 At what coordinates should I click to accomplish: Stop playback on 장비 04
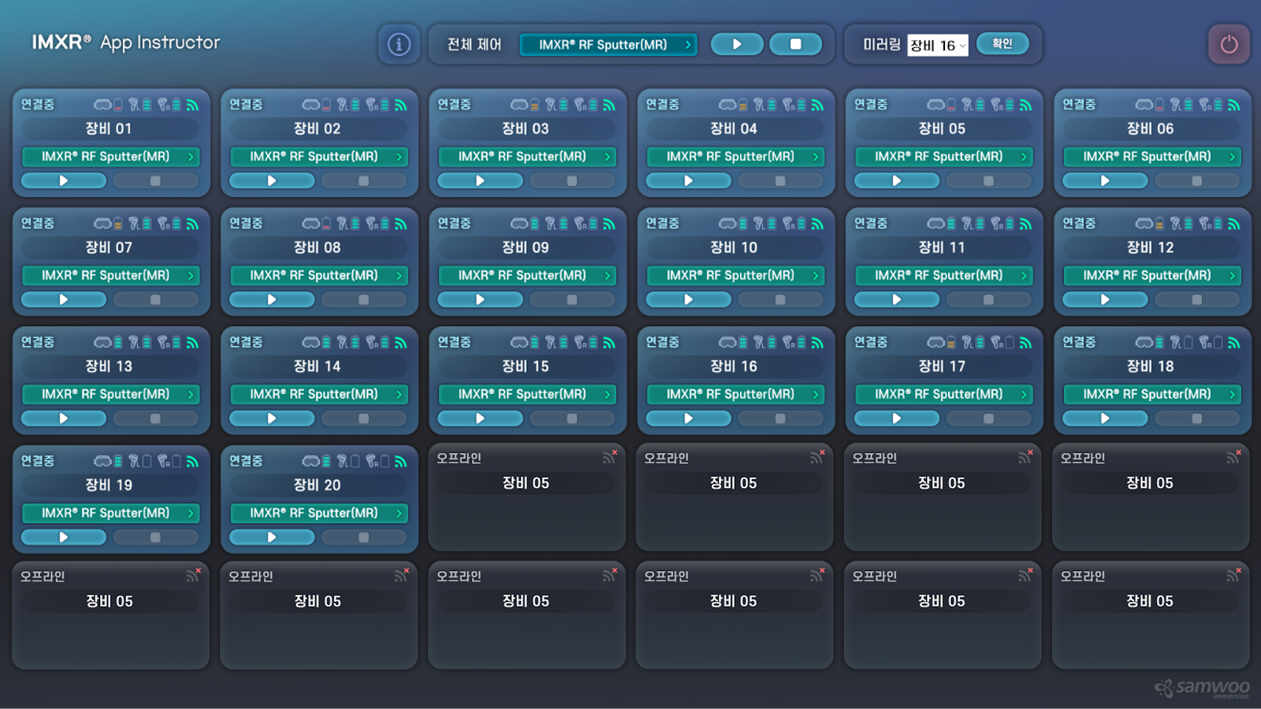tap(780, 181)
